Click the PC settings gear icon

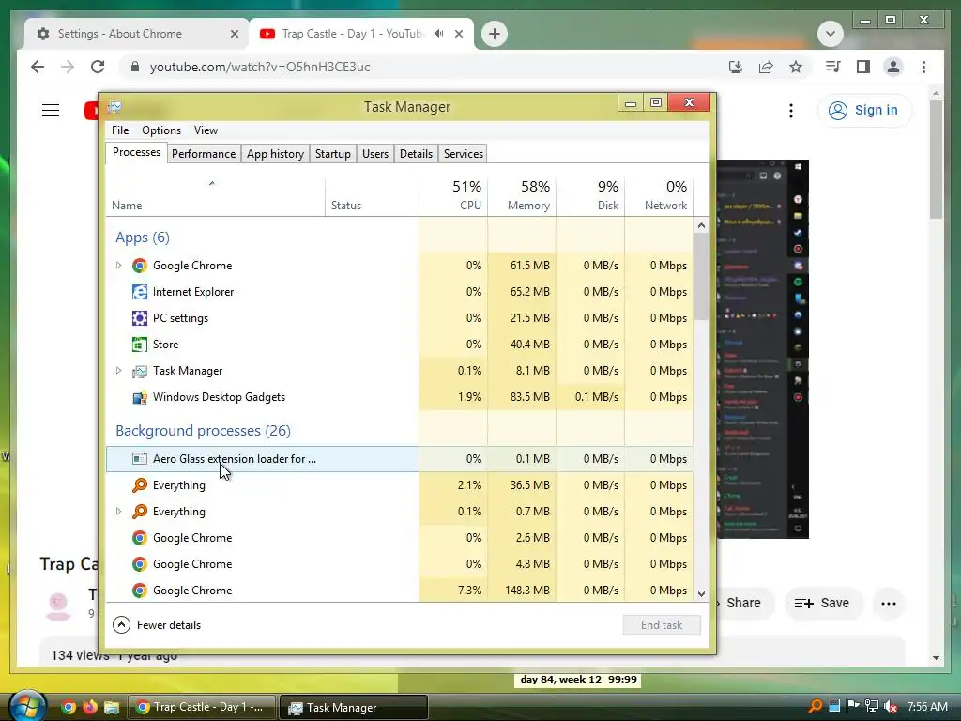140,318
